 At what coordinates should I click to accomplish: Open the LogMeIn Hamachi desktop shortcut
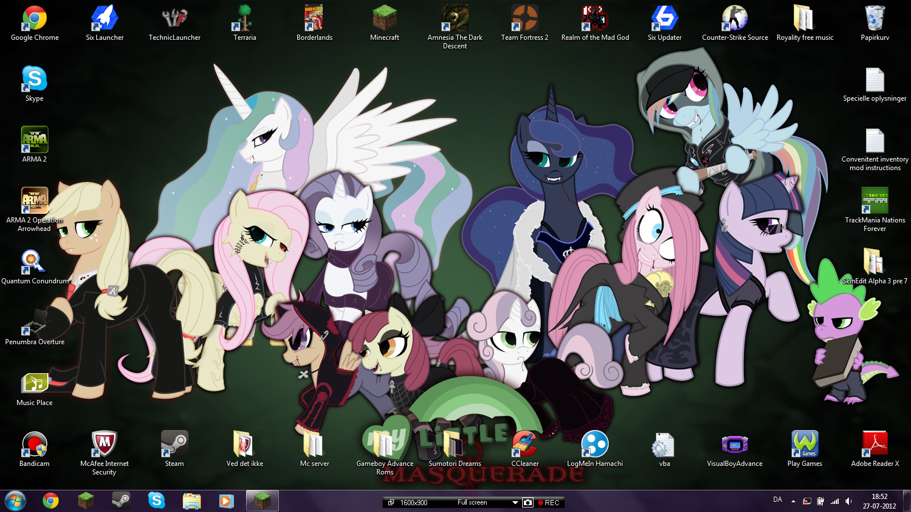[594, 445]
